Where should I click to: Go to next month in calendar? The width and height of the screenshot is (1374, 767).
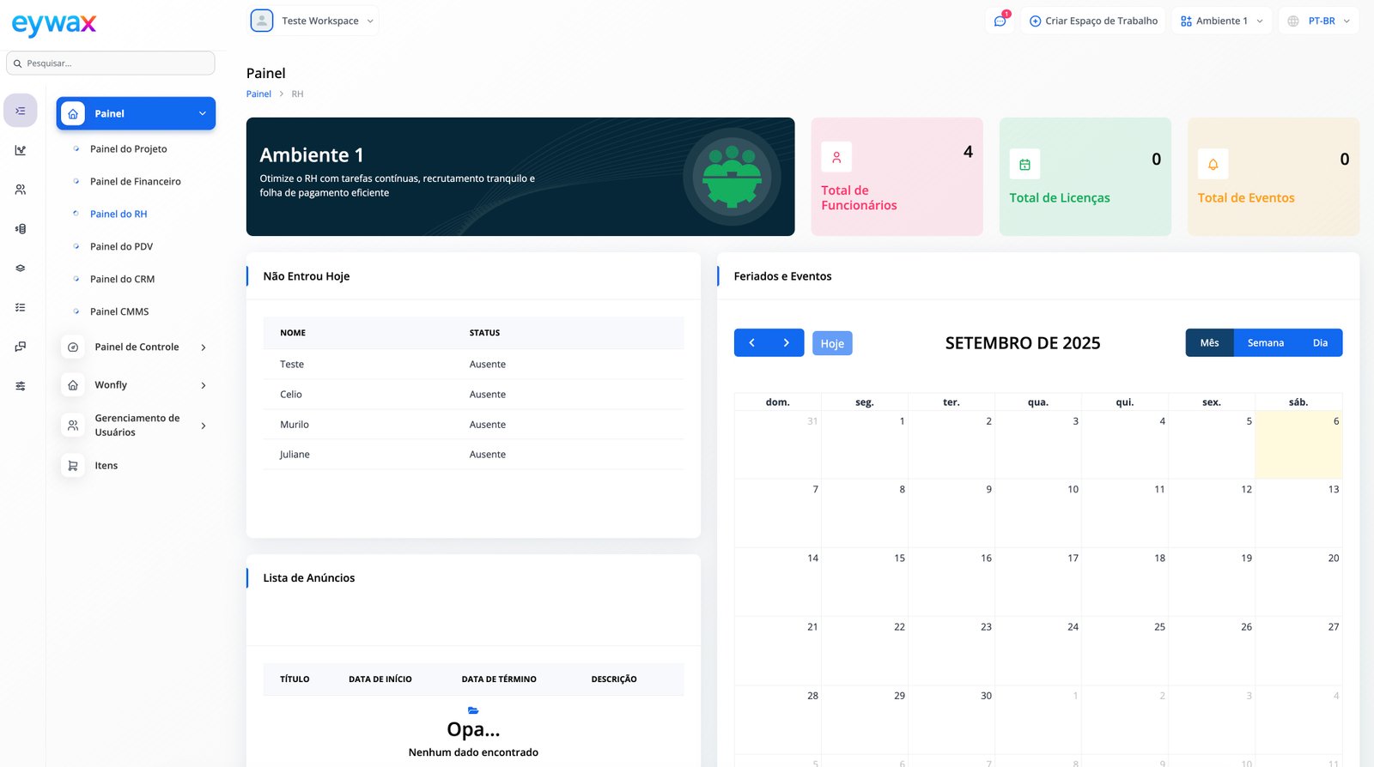(786, 343)
